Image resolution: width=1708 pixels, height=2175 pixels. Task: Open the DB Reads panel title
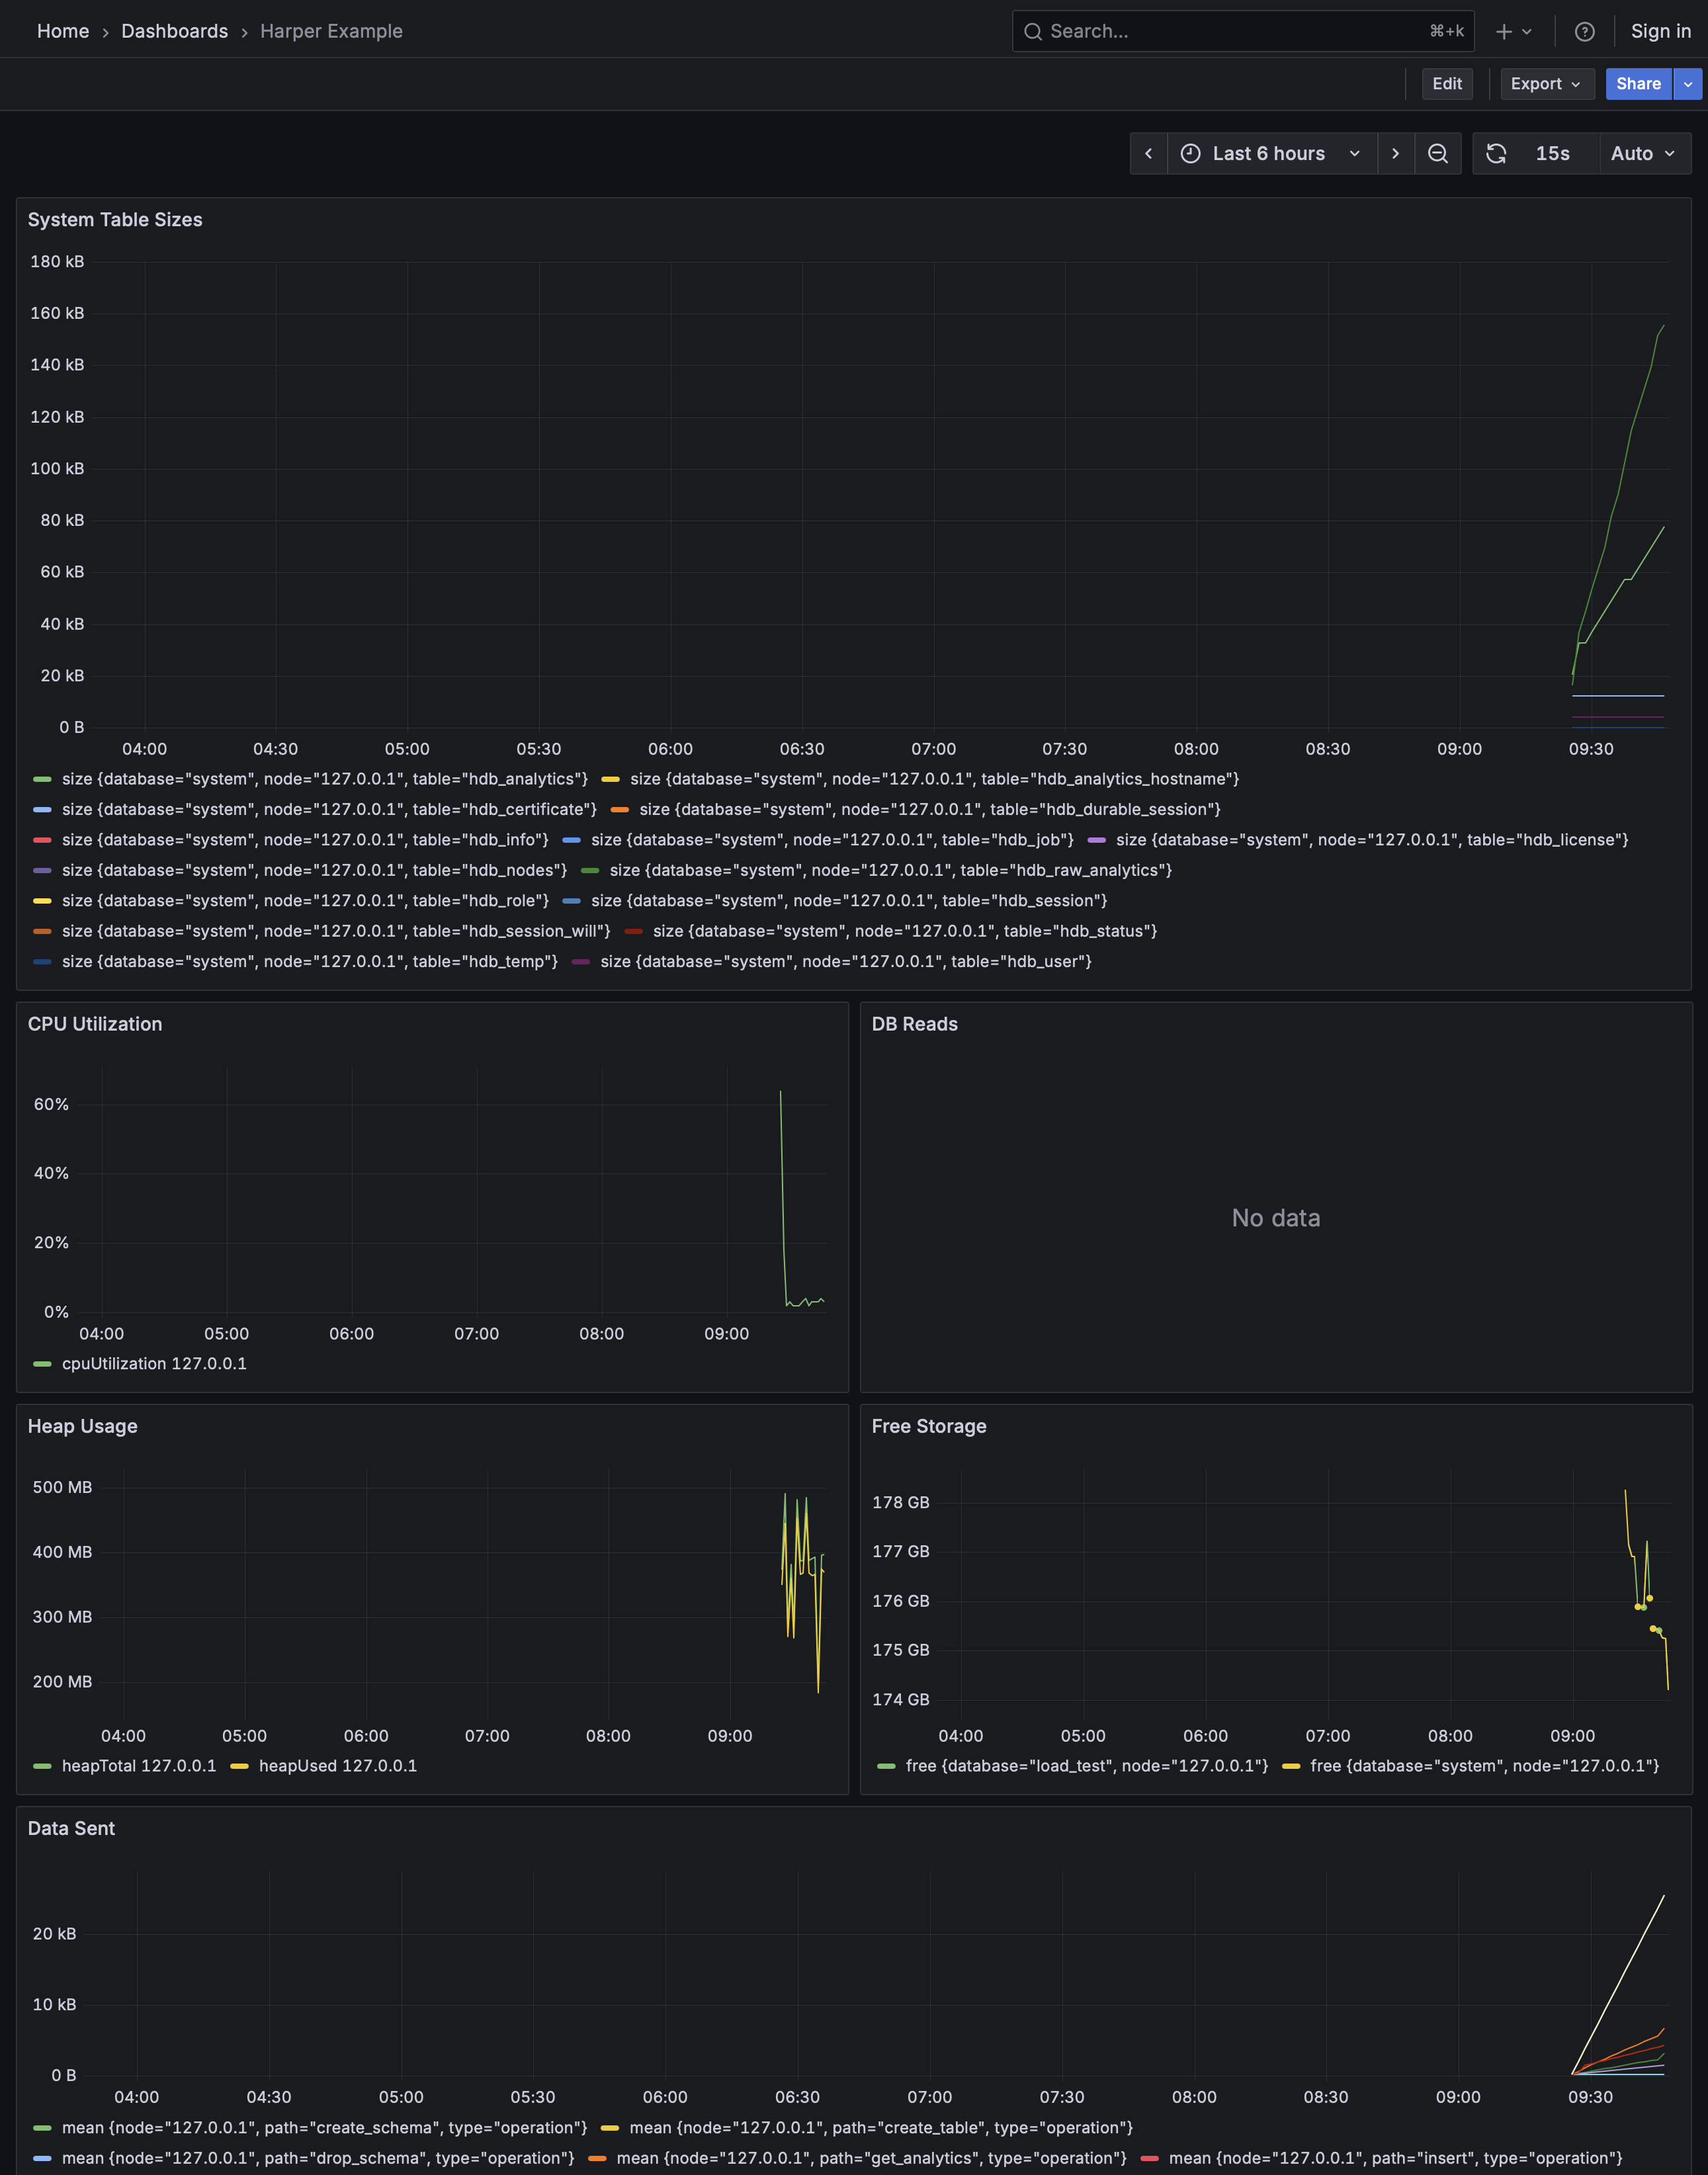point(915,1024)
